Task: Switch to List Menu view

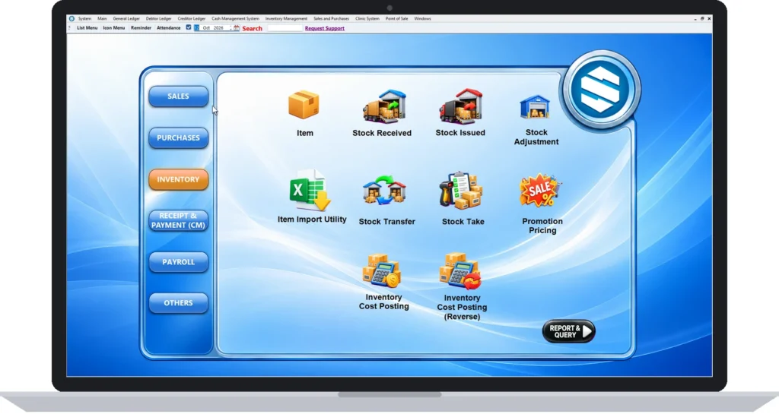Action: [87, 28]
